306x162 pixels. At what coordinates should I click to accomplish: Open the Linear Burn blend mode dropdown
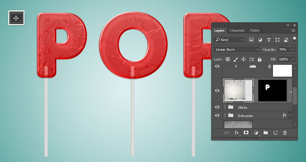point(236,50)
